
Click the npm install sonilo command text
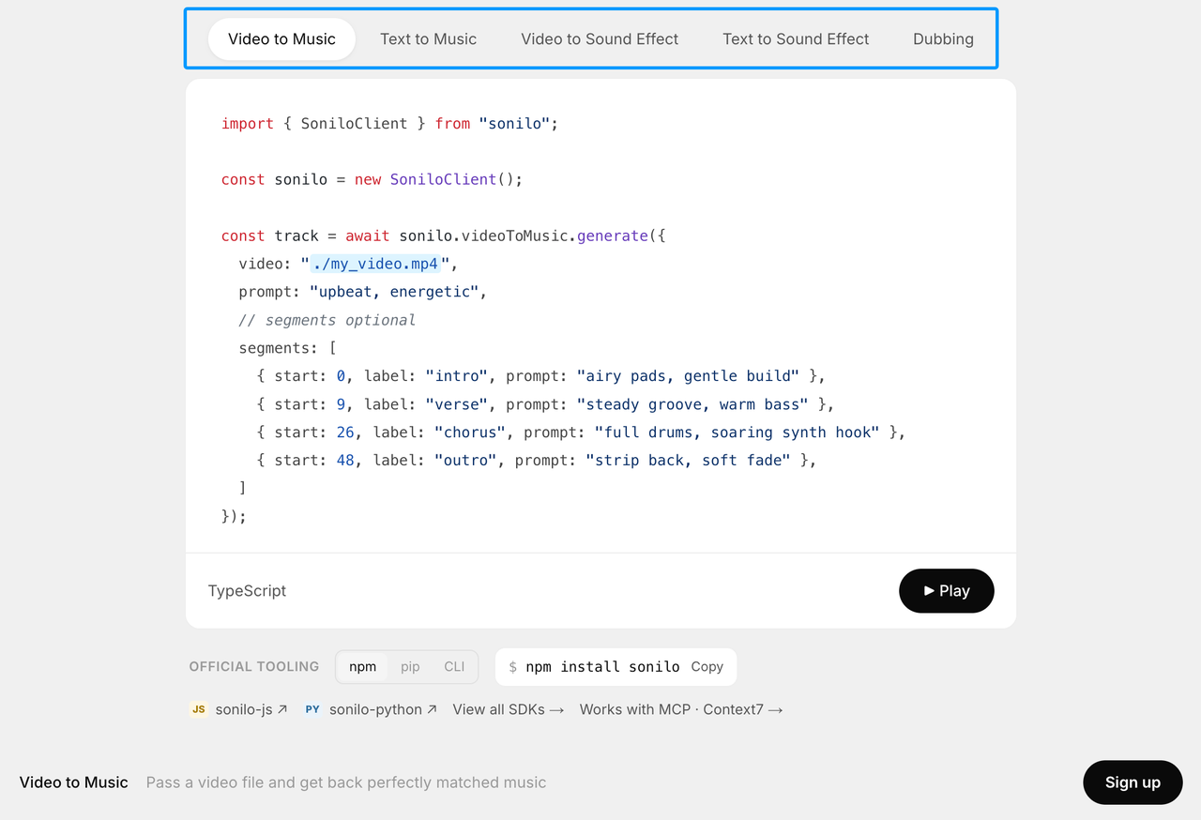[x=602, y=667]
